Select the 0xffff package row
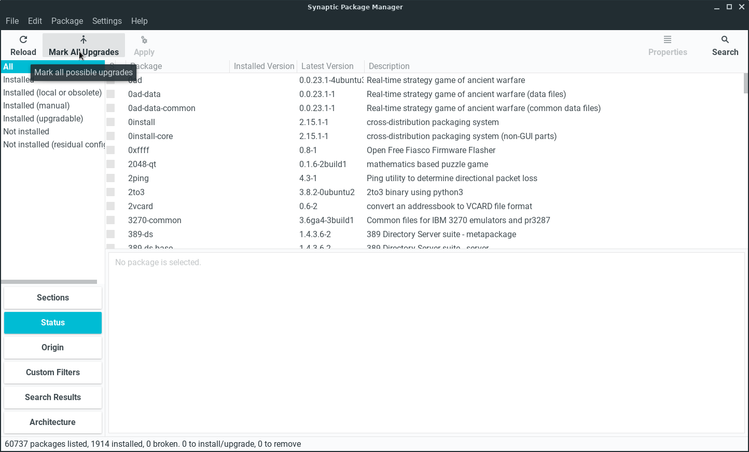The height and width of the screenshot is (452, 749). click(425, 150)
